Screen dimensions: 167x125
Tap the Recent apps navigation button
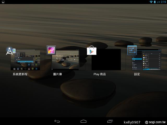[110, 121]
